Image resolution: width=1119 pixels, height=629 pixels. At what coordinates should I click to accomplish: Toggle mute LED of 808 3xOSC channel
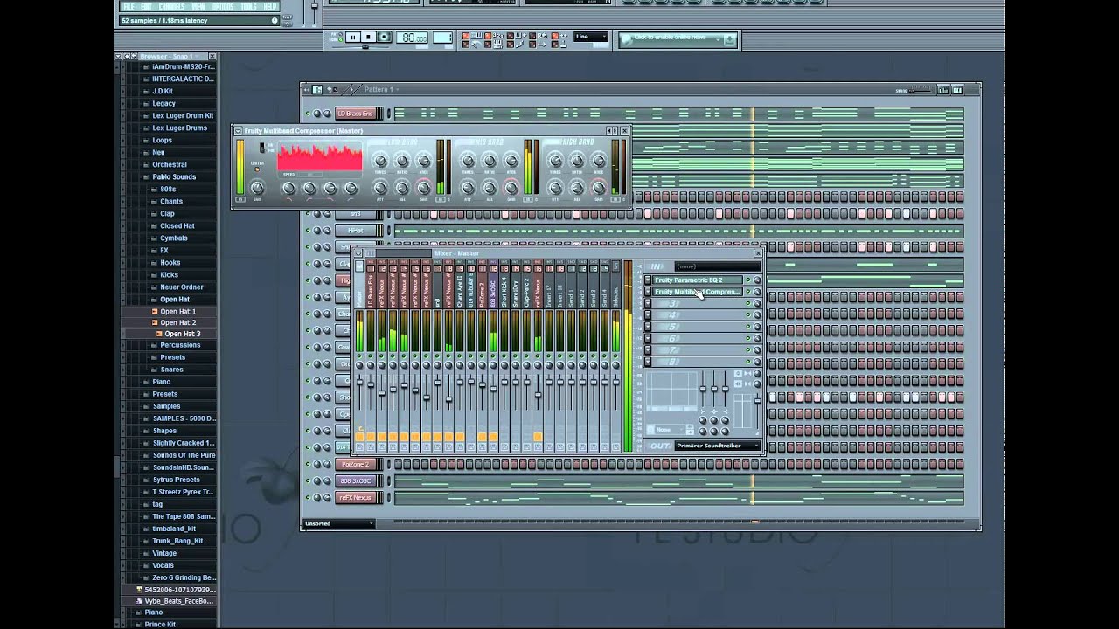[x=308, y=480]
